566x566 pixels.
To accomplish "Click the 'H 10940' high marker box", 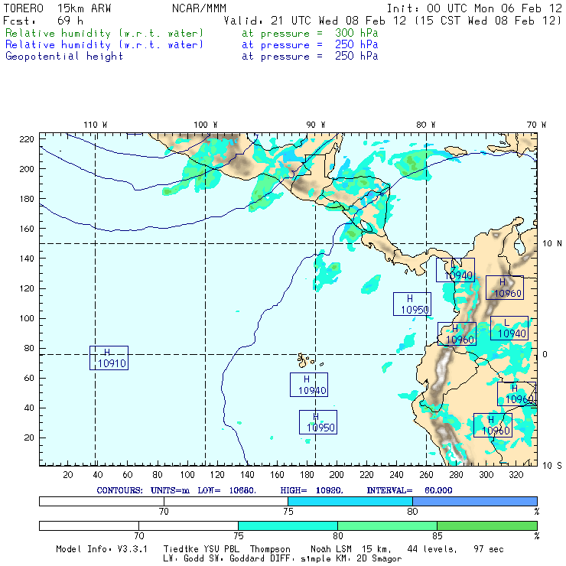I will [x=309, y=385].
